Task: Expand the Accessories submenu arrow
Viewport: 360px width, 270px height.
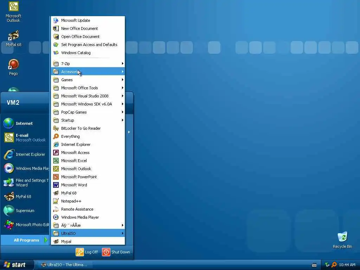Action: pyautogui.click(x=122, y=72)
